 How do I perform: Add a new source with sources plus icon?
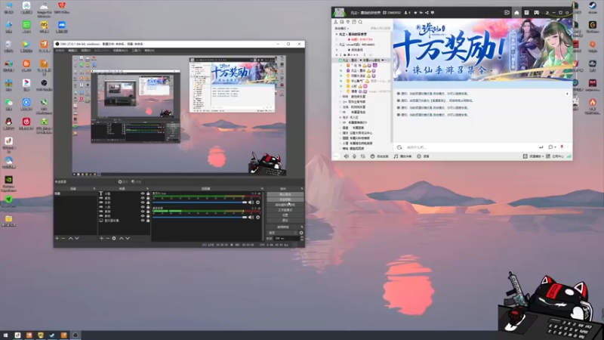tap(101, 238)
